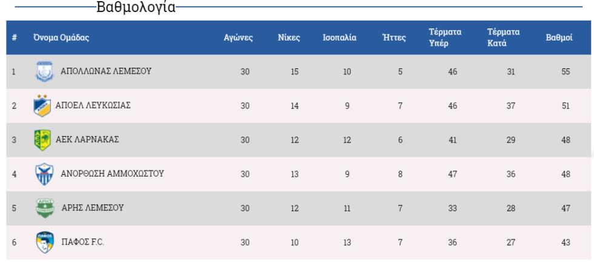594x271 pixels.
Task: Sort by Τέρματα Υπέρ column header
Action: click(x=445, y=38)
